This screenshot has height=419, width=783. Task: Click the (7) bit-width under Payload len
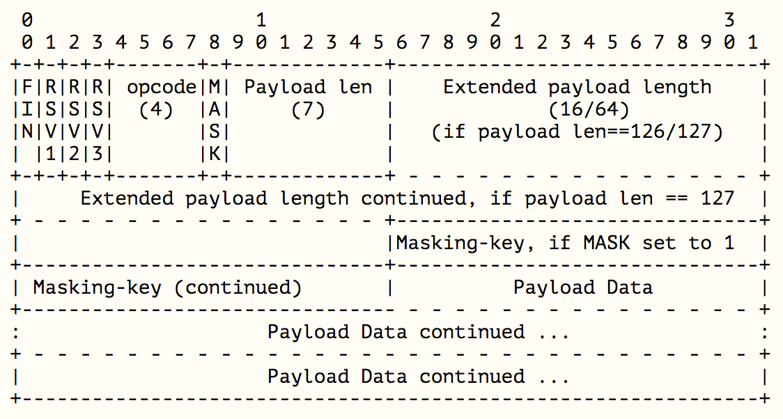pos(307,109)
